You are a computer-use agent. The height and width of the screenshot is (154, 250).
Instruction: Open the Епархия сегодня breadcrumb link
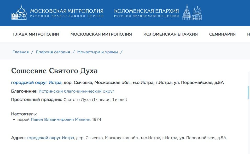coord(53,52)
